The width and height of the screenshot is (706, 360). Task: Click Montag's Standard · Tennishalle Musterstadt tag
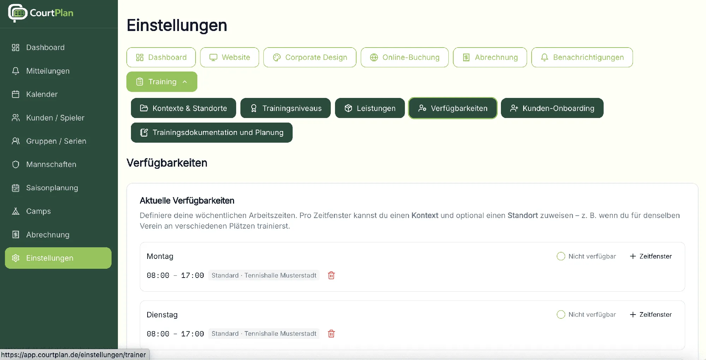pos(264,275)
